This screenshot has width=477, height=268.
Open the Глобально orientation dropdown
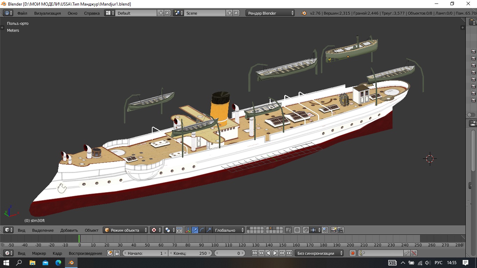coord(229,230)
